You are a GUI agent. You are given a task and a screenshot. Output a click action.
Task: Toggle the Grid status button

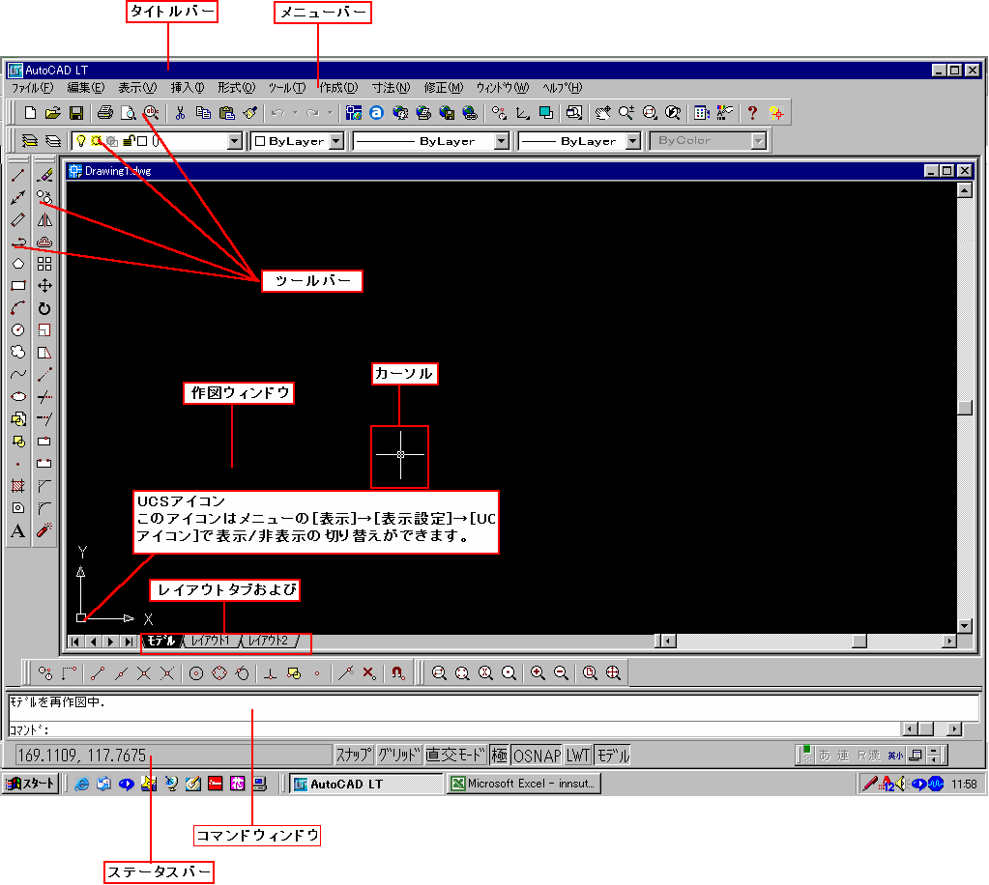pos(398,755)
